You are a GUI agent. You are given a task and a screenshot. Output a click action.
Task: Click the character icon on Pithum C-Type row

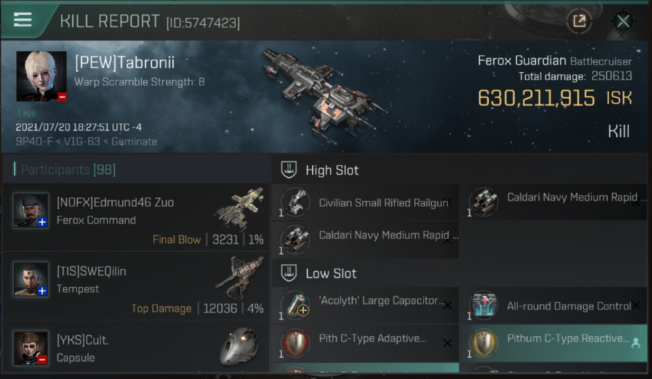[x=636, y=343]
